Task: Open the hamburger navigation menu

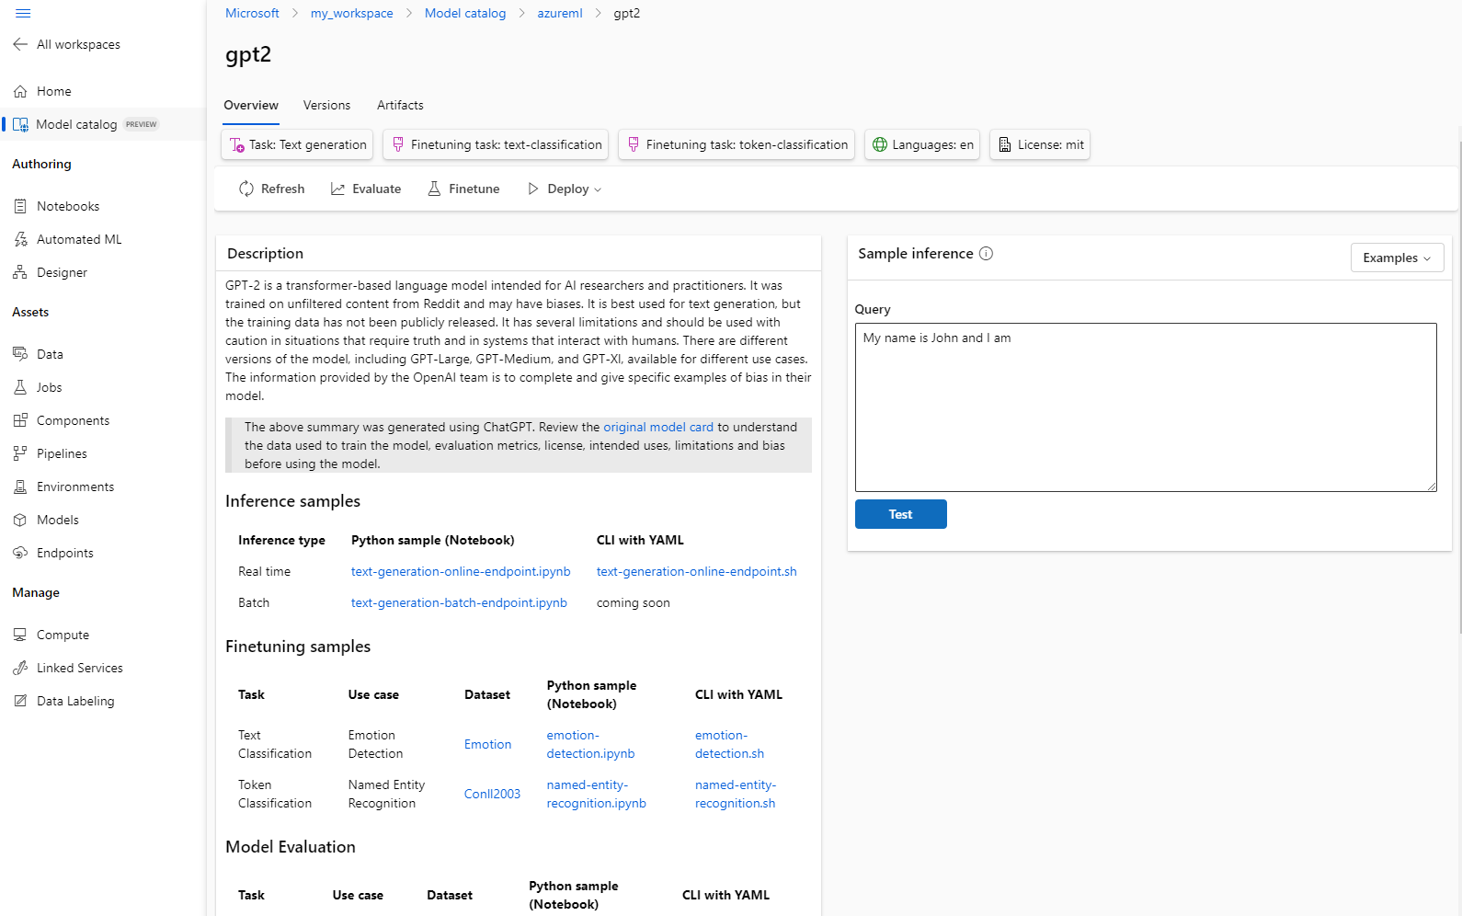Action: click(23, 14)
